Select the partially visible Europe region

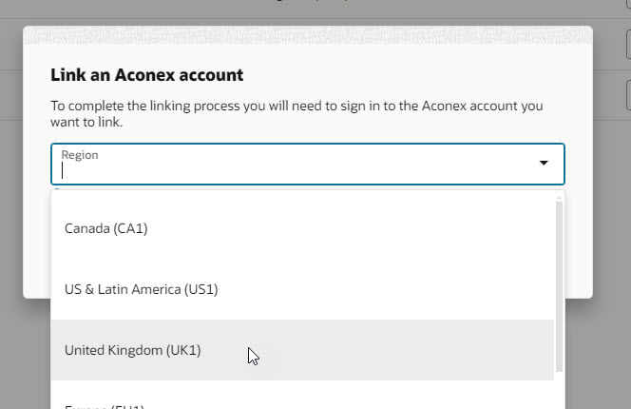(x=105, y=406)
